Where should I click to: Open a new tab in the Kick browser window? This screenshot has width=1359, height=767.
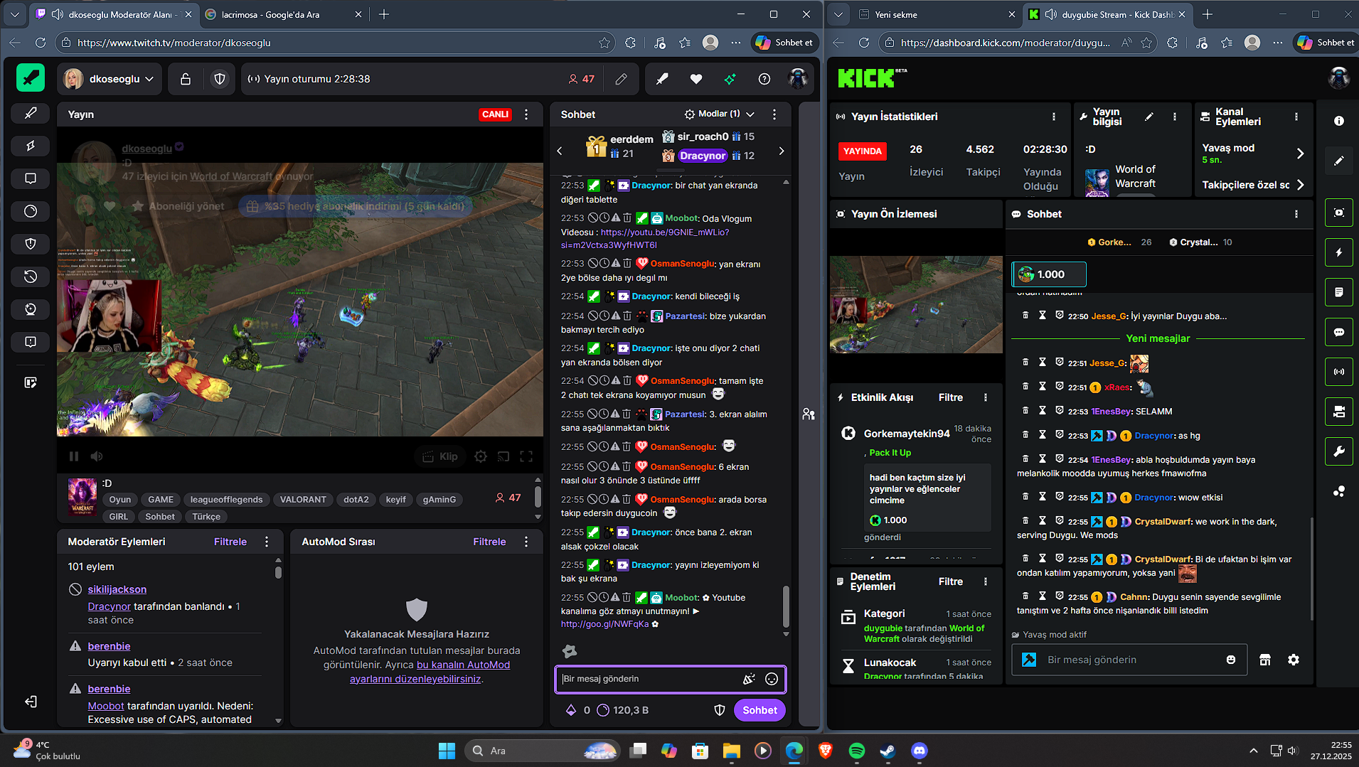coord(1208,14)
